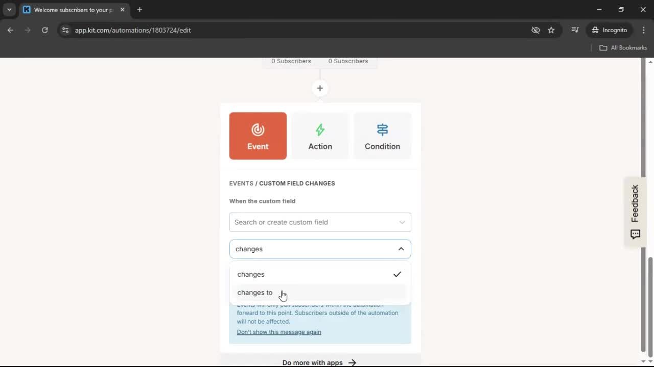Click the Don't show this message again link
This screenshot has height=367, width=654.
(x=279, y=332)
